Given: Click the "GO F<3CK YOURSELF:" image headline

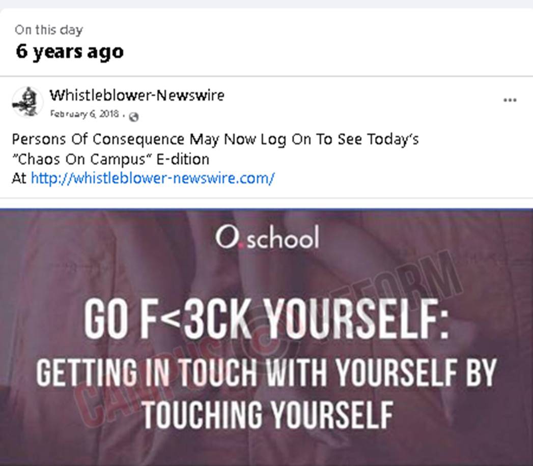Looking at the screenshot, I should (x=266, y=321).
